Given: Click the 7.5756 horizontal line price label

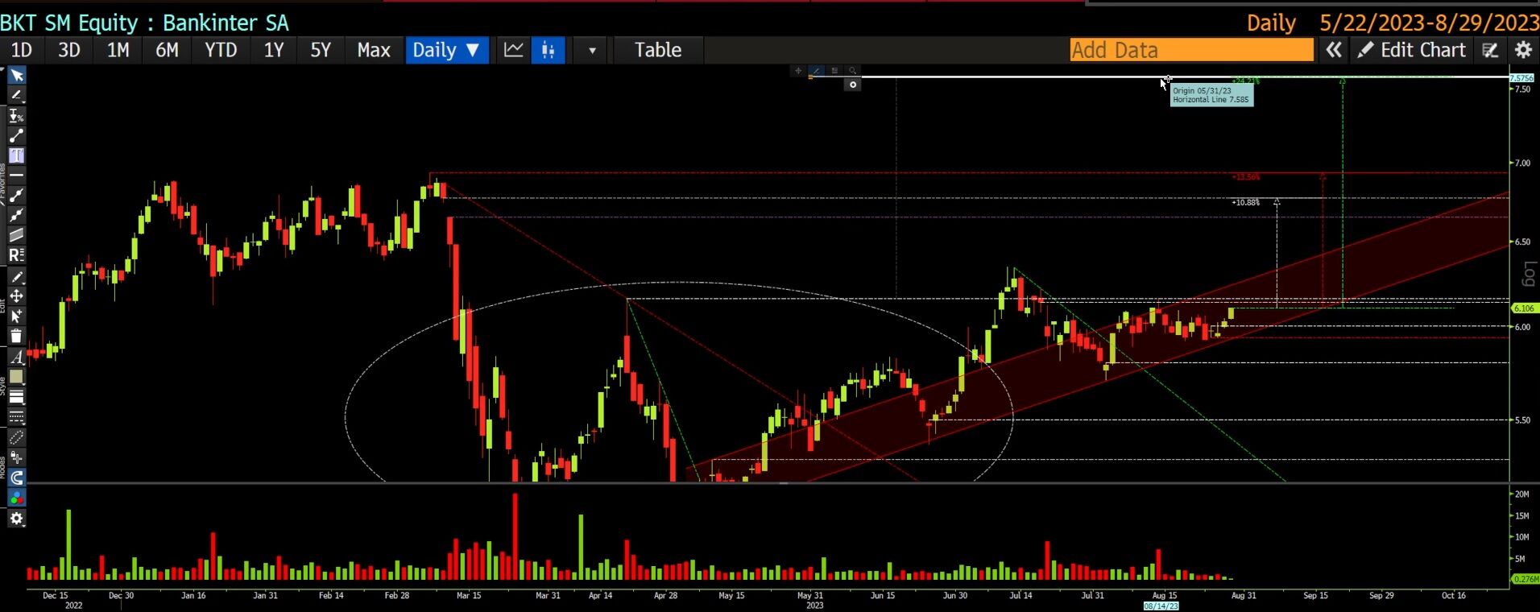Looking at the screenshot, I should [x=1521, y=78].
